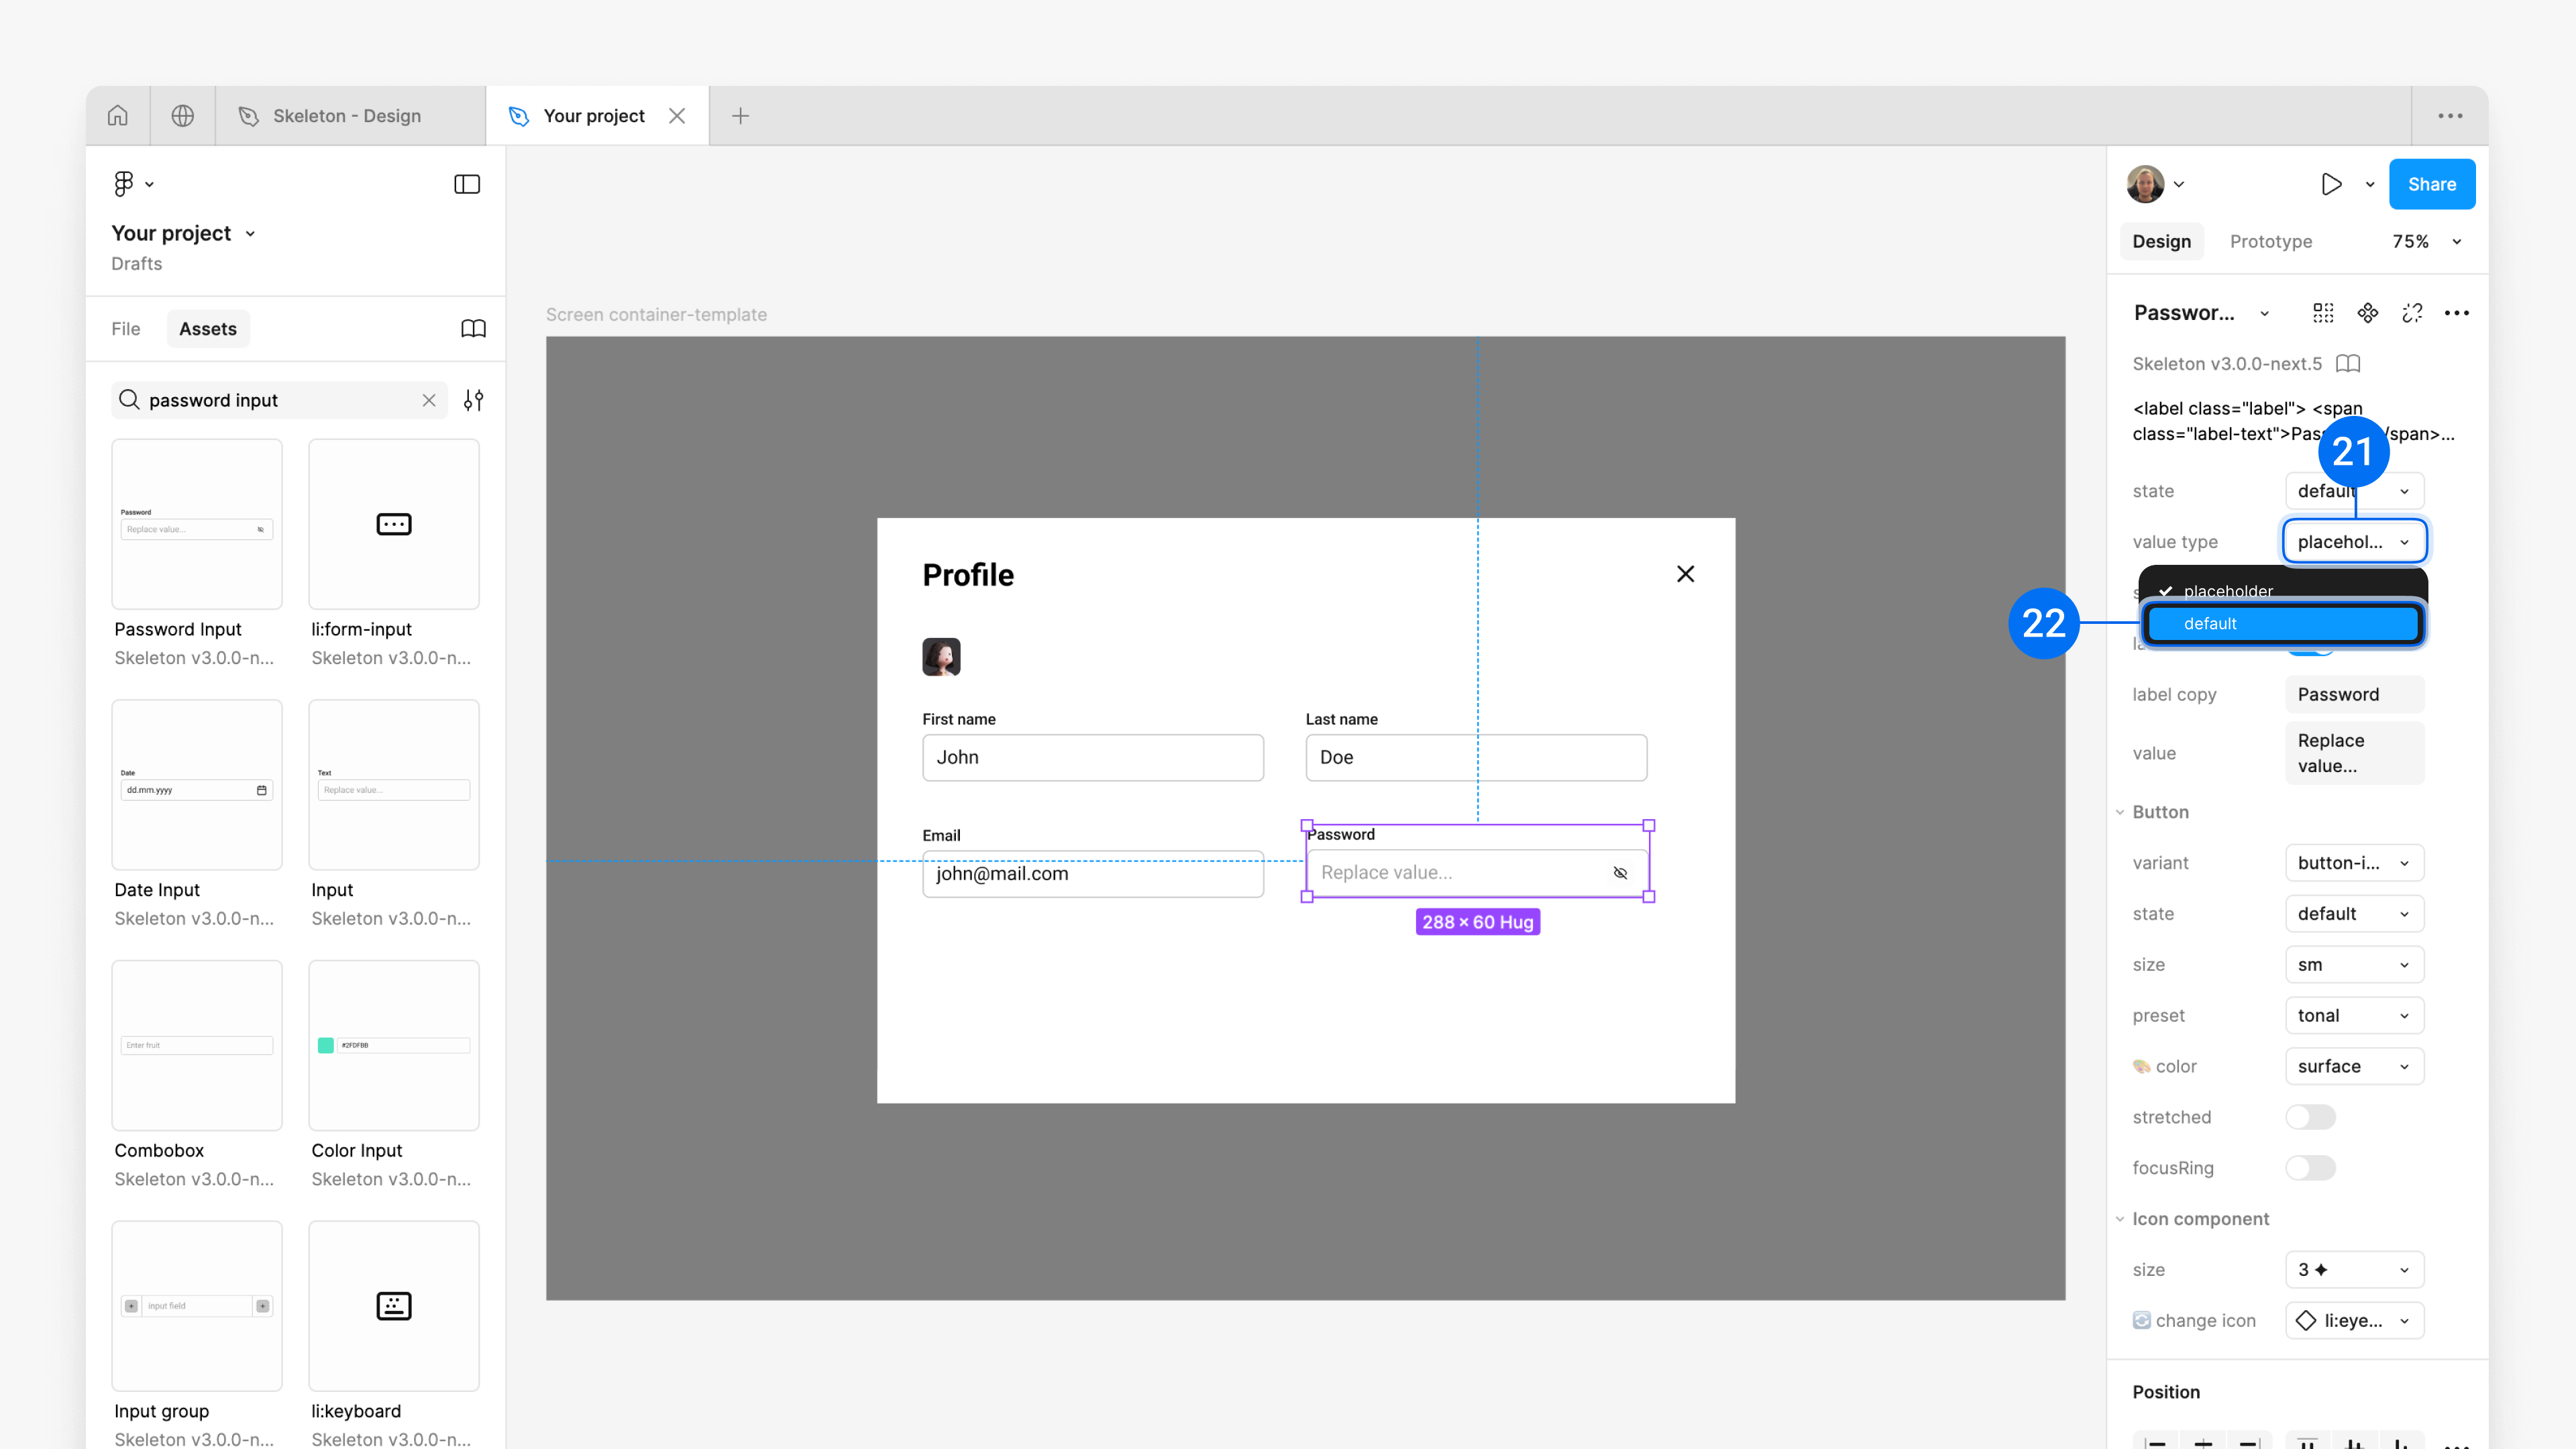Click the blue Share button
This screenshot has height=1449, width=2576.
coord(2431,184)
